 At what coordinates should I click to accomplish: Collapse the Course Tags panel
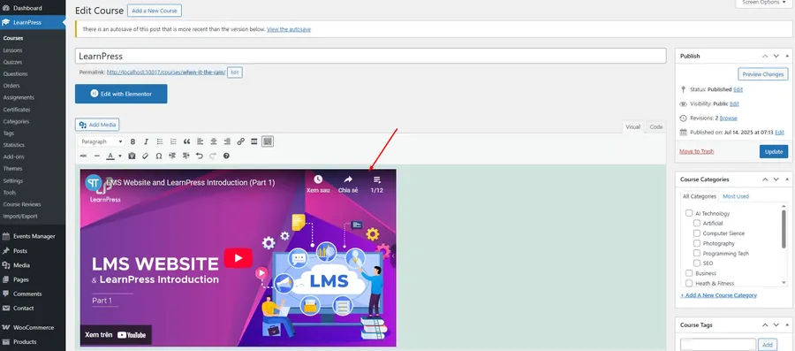point(787,324)
